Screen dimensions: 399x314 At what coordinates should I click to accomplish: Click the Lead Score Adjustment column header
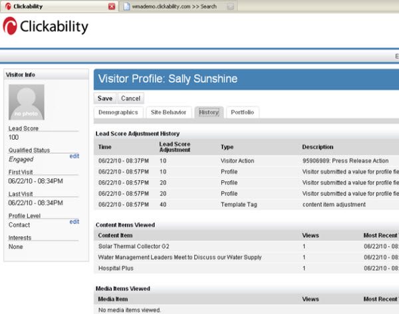(175, 147)
